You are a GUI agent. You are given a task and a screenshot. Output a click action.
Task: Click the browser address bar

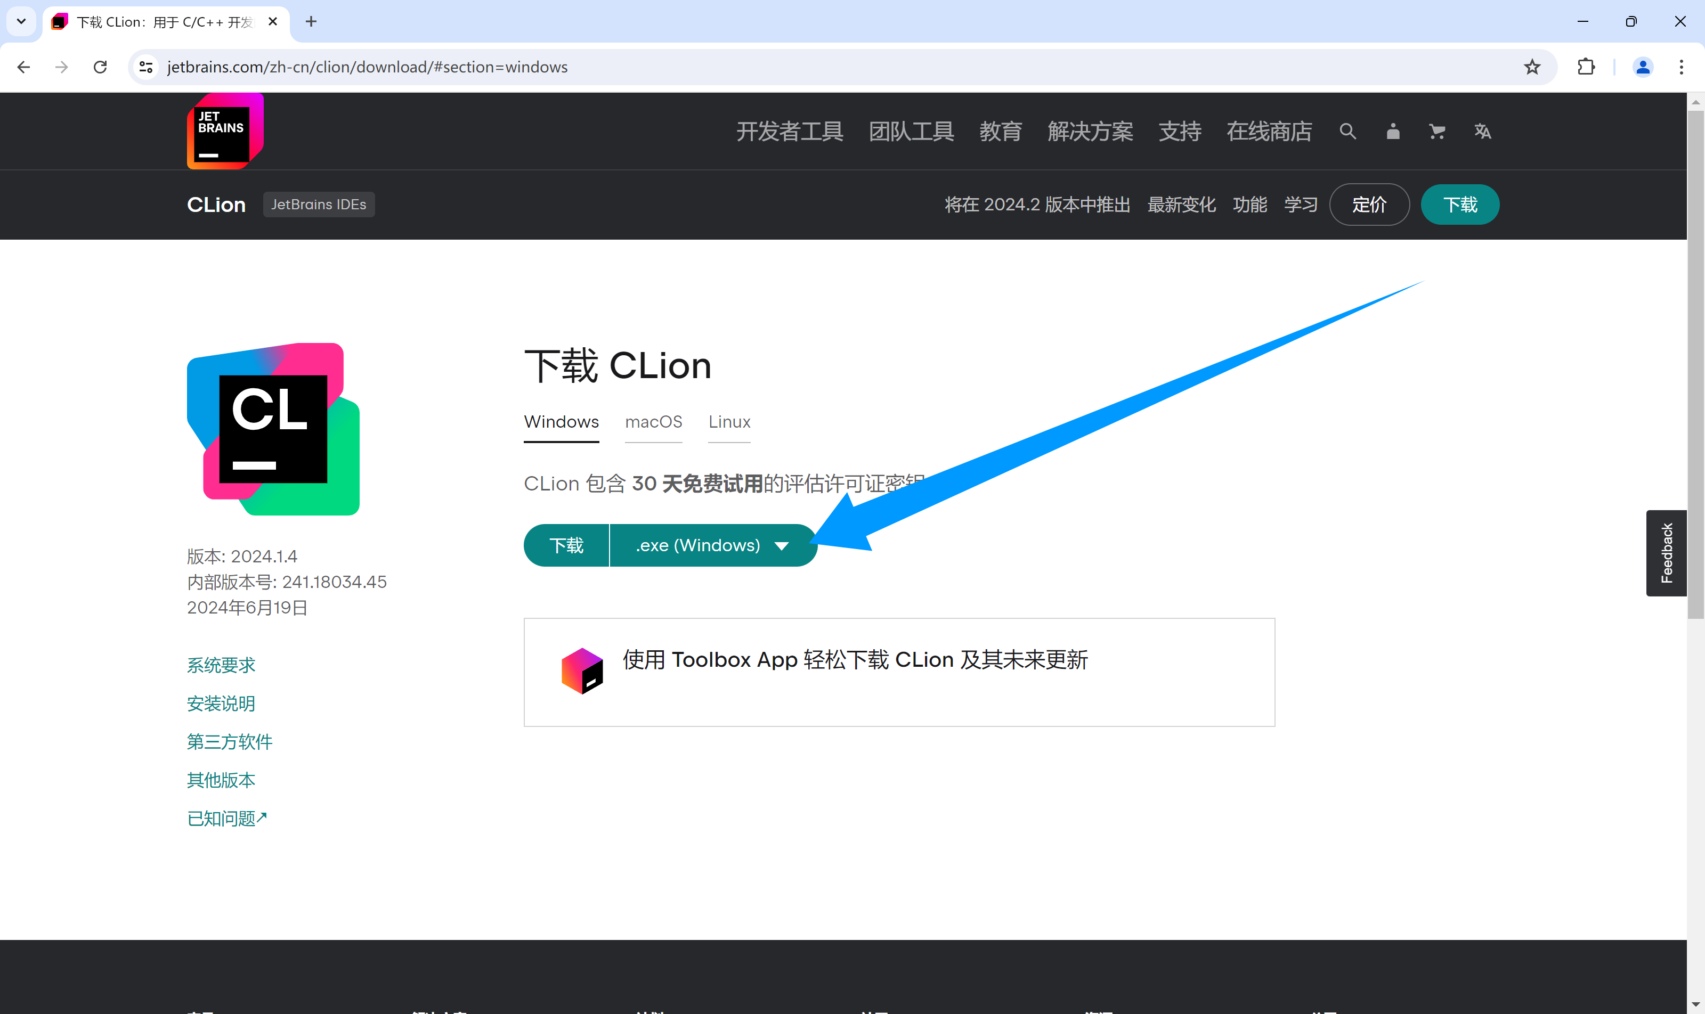[478, 66]
